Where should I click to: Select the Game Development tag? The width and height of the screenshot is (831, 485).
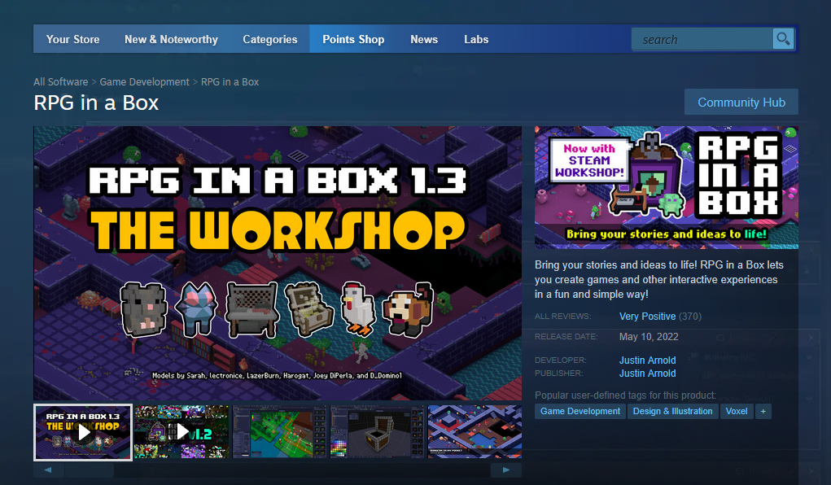[x=580, y=411]
